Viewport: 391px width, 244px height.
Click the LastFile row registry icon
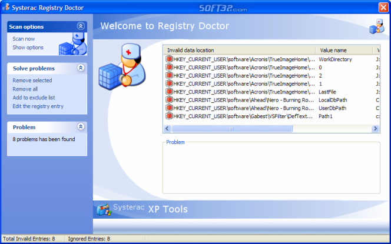tap(169, 92)
